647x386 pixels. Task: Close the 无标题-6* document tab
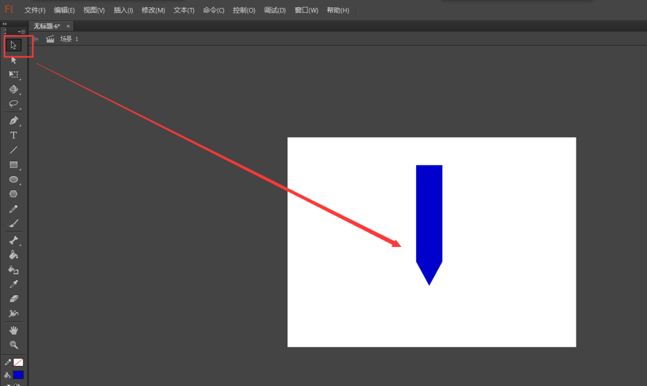click(x=68, y=26)
